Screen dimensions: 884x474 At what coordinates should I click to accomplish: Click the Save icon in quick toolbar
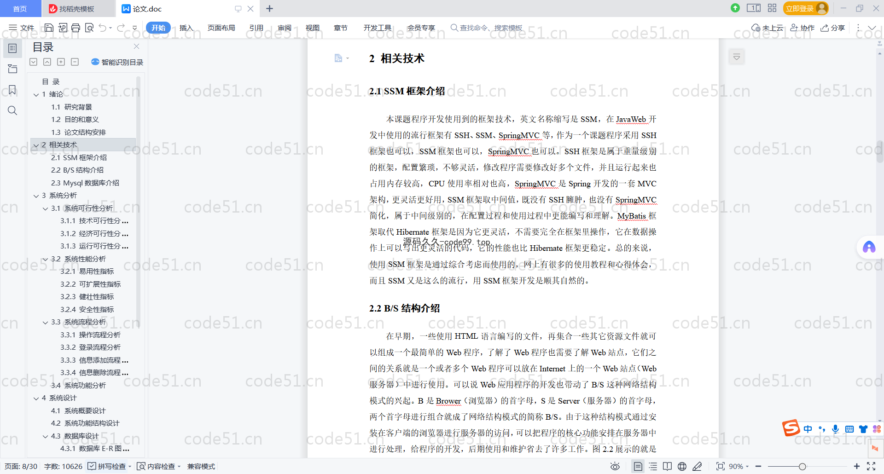click(49, 28)
